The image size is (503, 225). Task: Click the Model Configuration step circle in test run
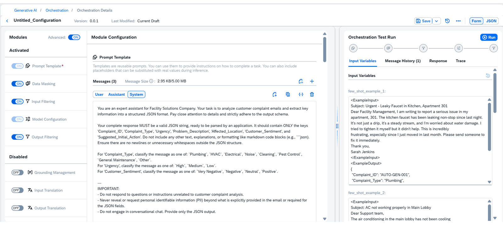click(x=459, y=48)
